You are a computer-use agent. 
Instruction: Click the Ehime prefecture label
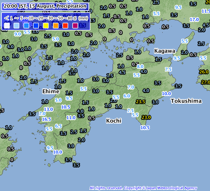[x=51, y=91]
